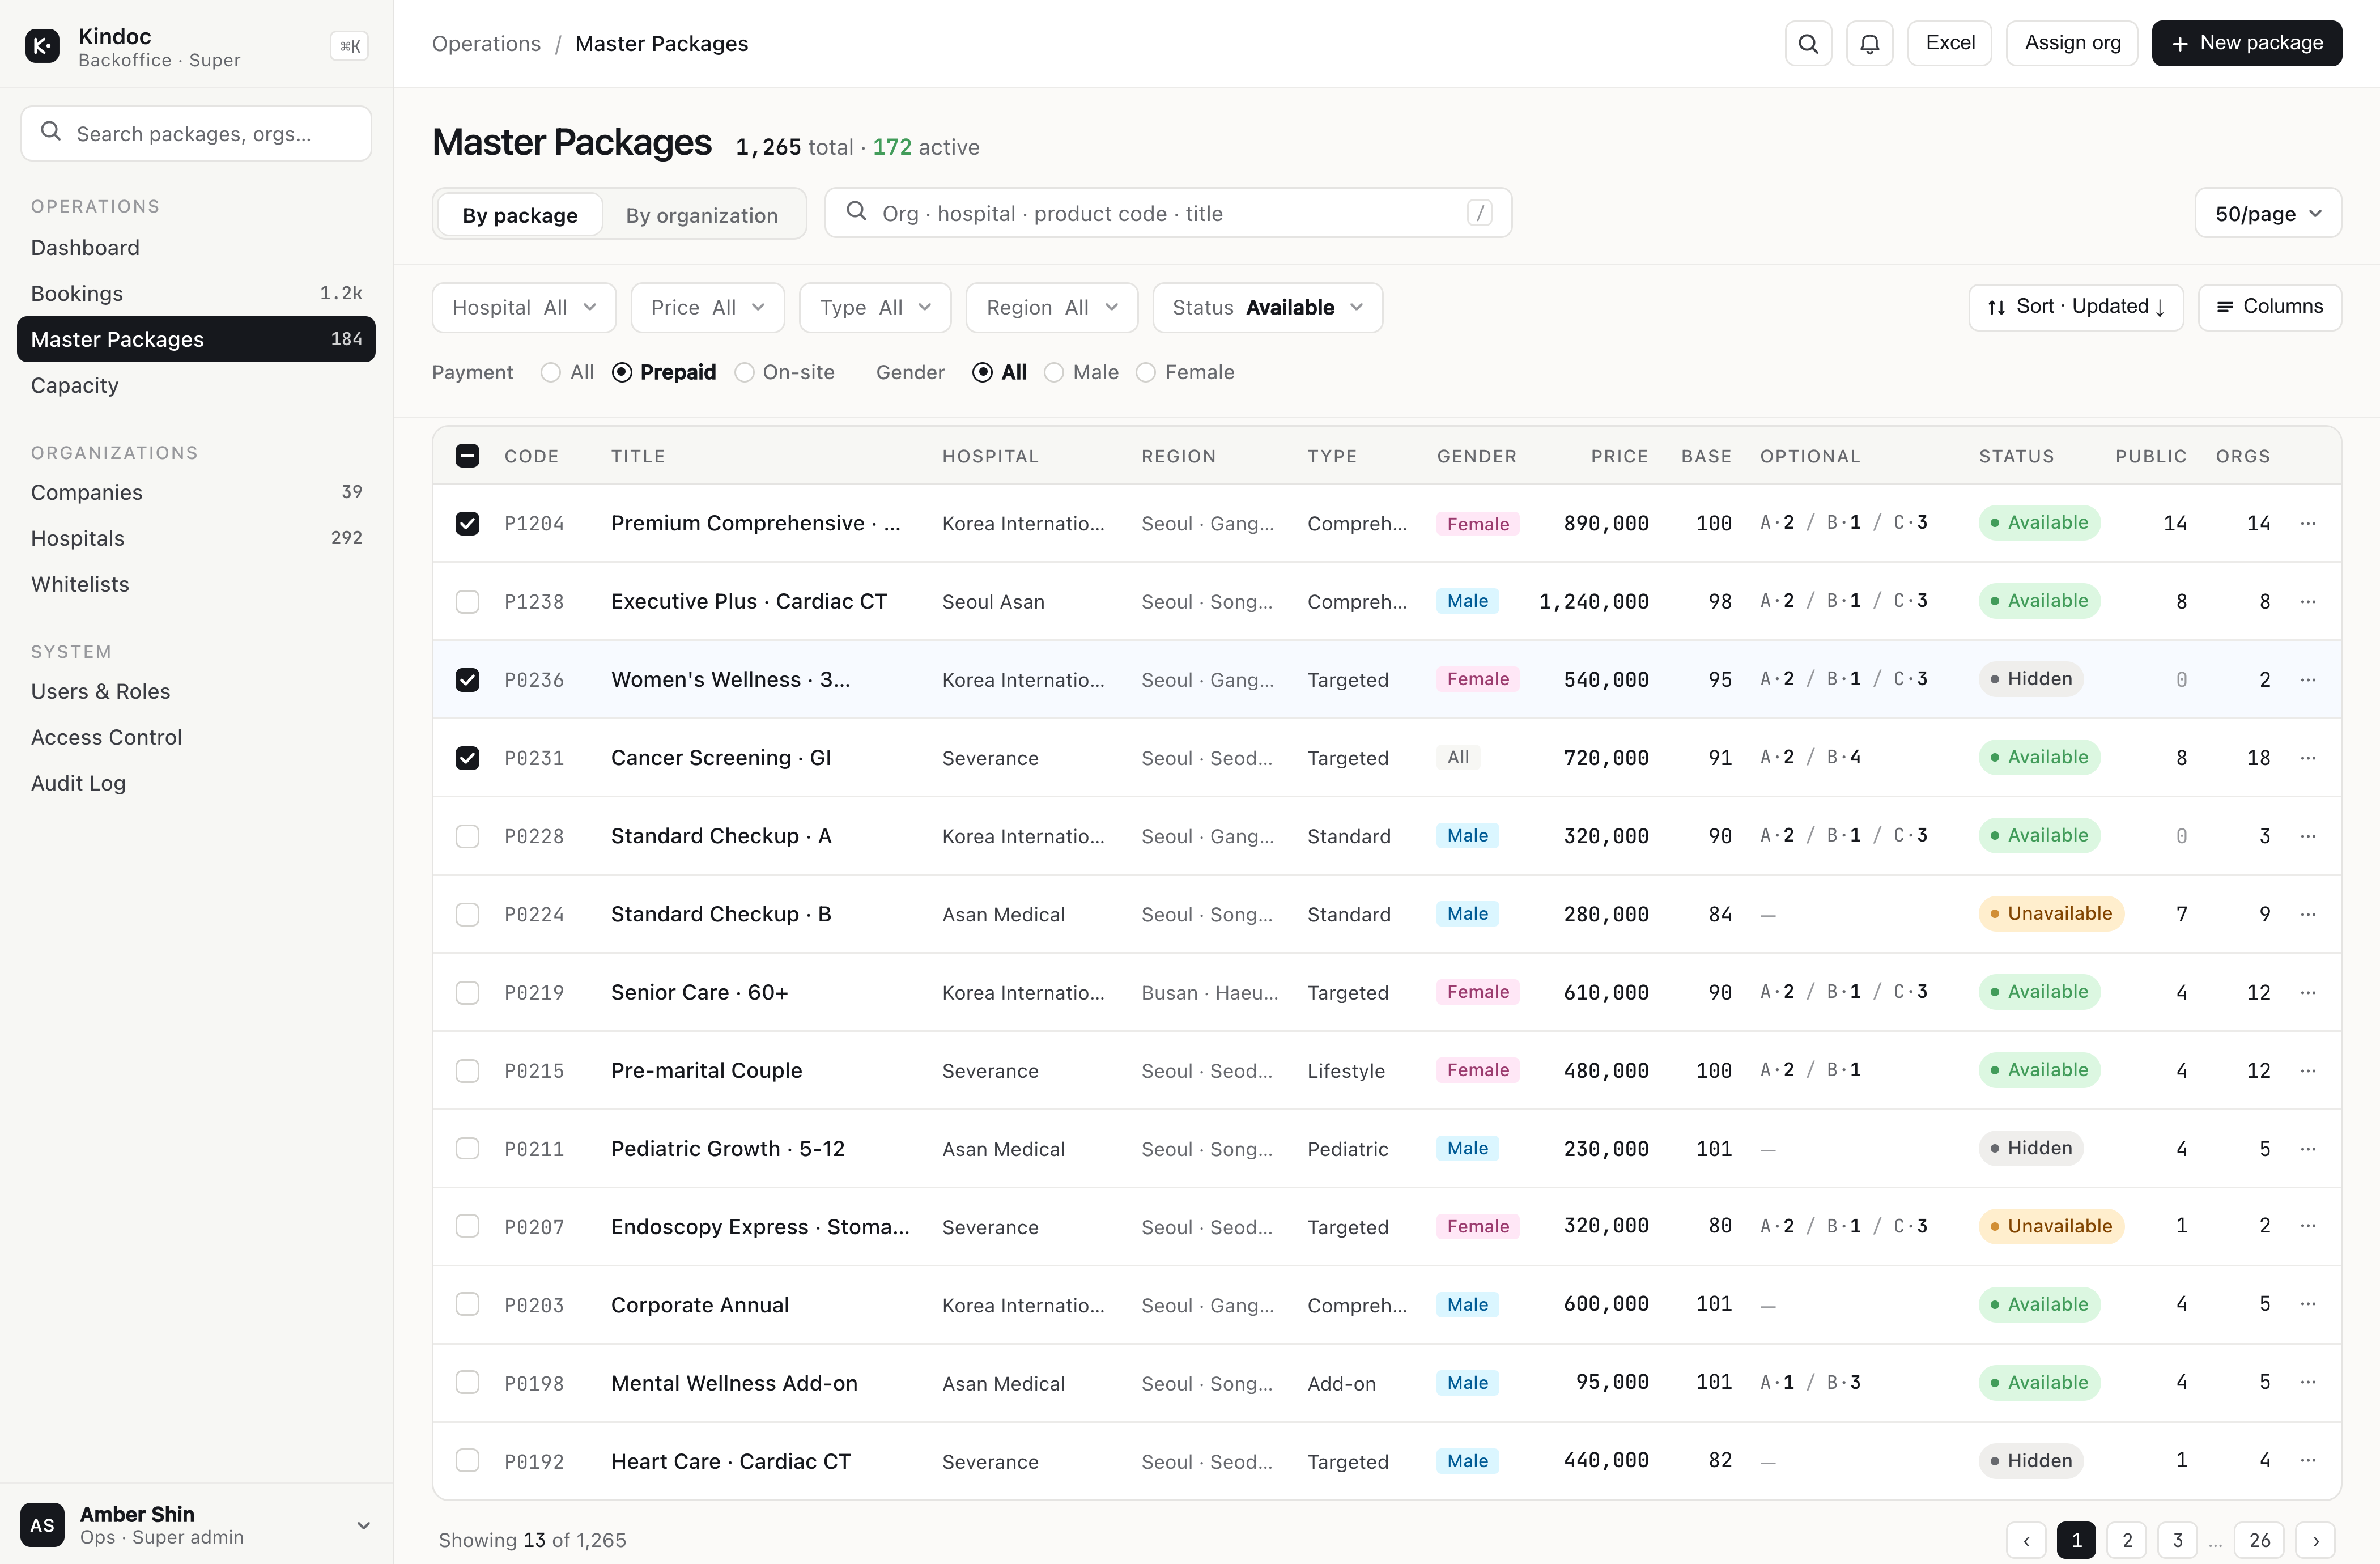Open the Sort Updated dropdown
Viewport: 2380px width, 1564px height.
pos(2076,307)
